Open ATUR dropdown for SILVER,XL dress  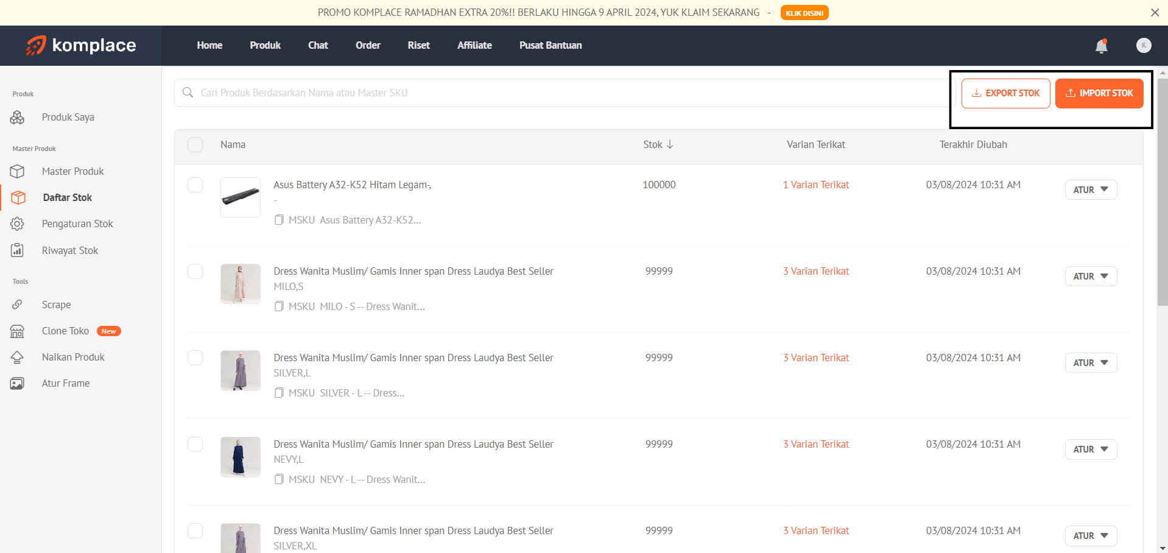click(x=1091, y=535)
